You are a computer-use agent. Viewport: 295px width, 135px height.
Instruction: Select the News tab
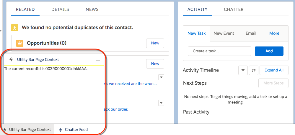(92, 9)
